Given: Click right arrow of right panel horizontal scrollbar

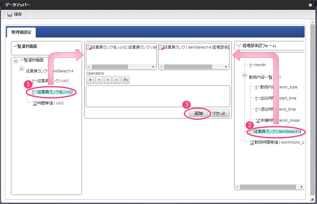Looking at the screenshot, I should (x=302, y=187).
